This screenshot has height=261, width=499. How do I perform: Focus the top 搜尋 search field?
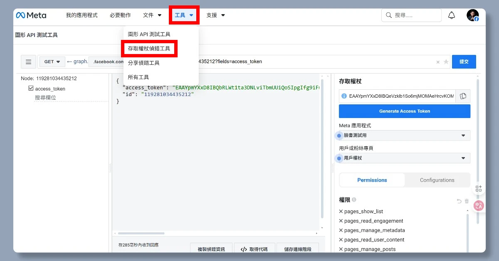click(x=411, y=15)
